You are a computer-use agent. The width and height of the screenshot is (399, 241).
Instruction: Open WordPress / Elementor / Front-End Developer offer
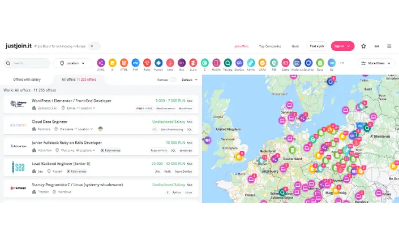[101, 104]
